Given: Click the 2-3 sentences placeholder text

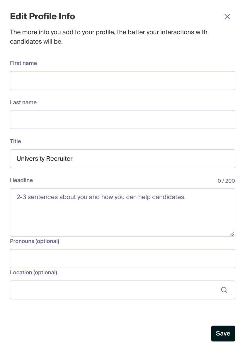Looking at the screenshot, I should pos(101,197).
